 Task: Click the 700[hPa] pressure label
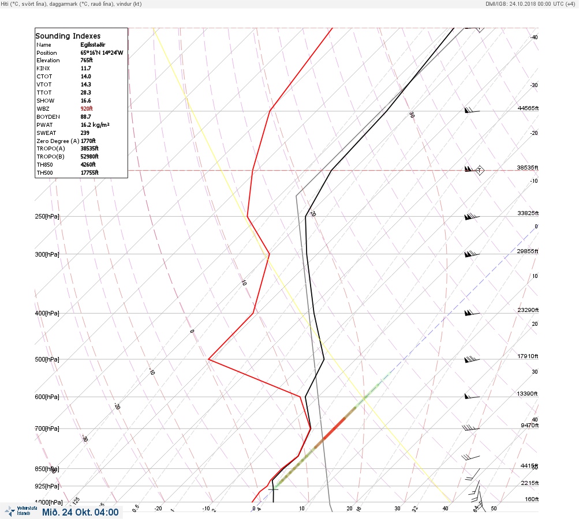47,428
